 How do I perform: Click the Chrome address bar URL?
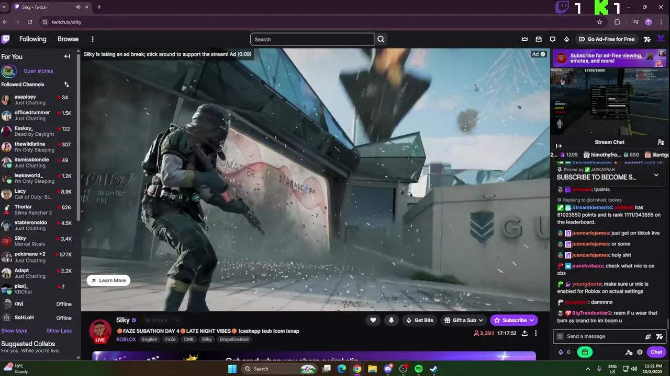[x=66, y=22]
